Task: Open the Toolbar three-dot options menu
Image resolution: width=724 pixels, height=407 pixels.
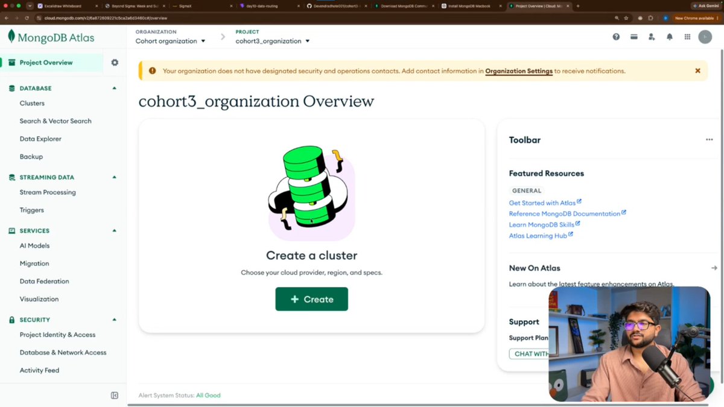Action: click(710, 140)
